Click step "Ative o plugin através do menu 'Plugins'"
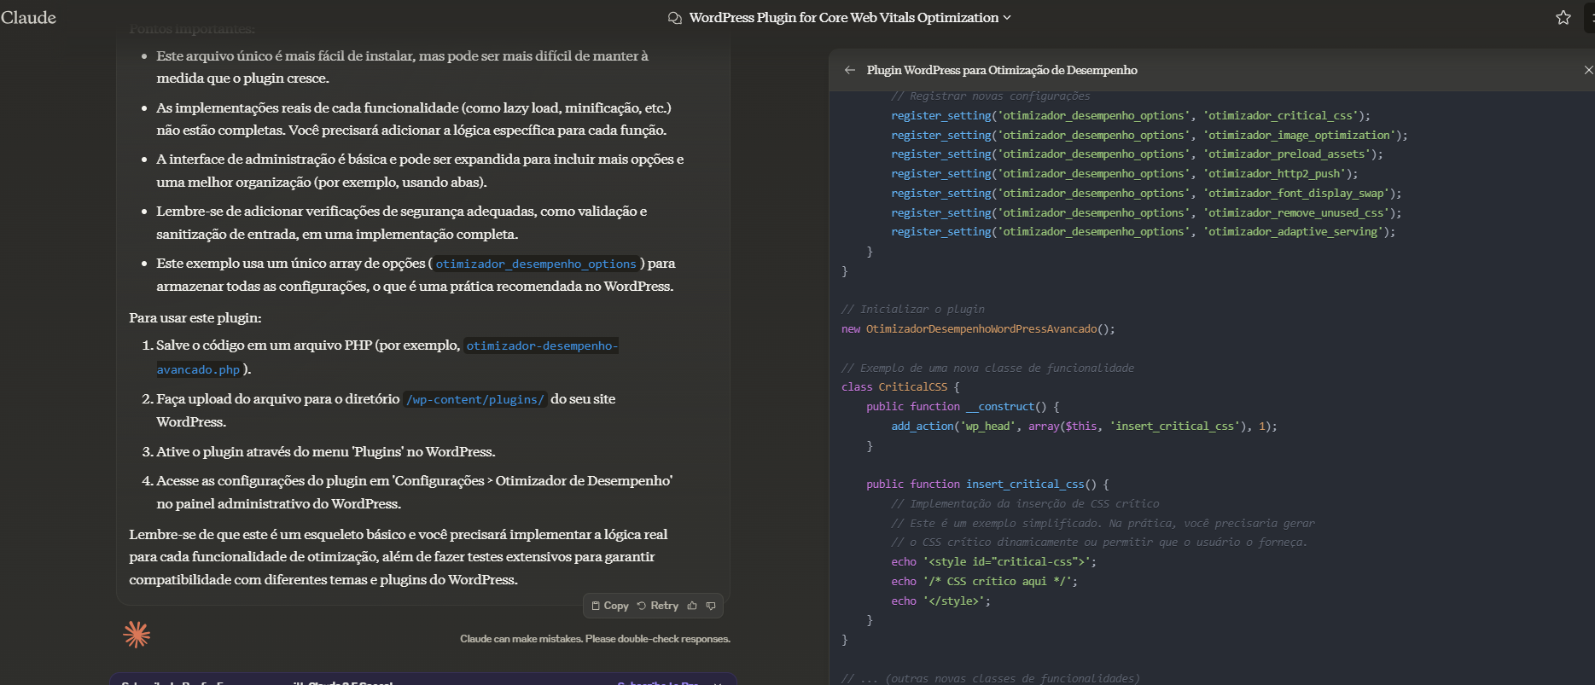 click(325, 451)
